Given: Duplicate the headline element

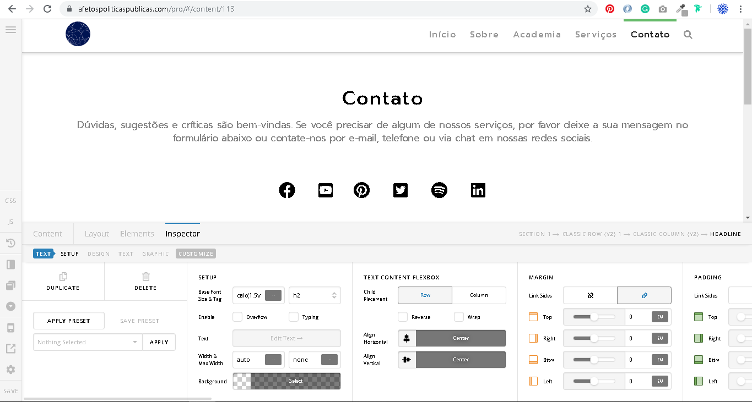Looking at the screenshot, I should tap(63, 282).
